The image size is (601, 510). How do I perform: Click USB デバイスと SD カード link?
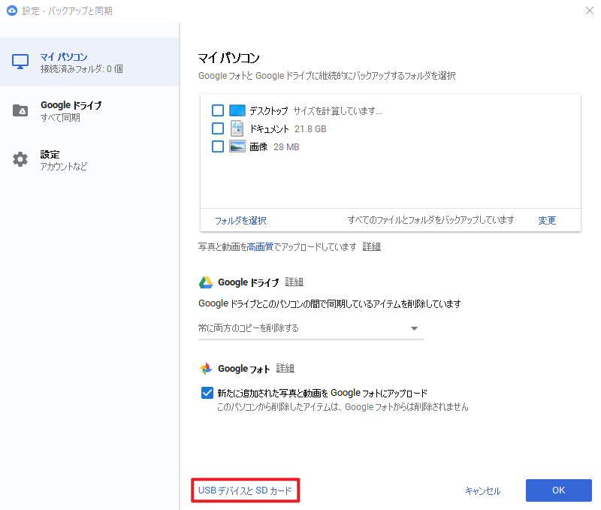click(245, 490)
